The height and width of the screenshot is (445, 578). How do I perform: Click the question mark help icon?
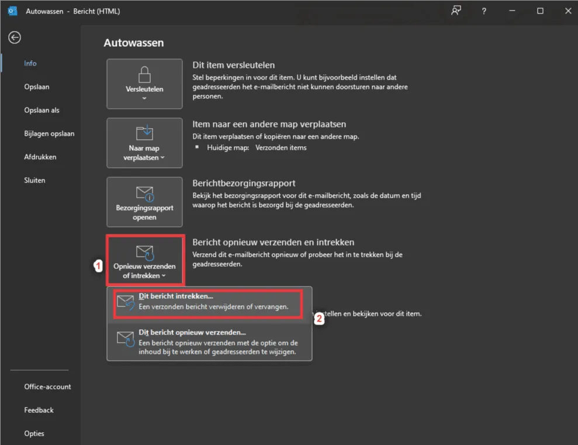(484, 11)
